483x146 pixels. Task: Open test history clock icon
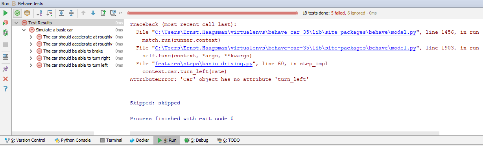(x=113, y=13)
